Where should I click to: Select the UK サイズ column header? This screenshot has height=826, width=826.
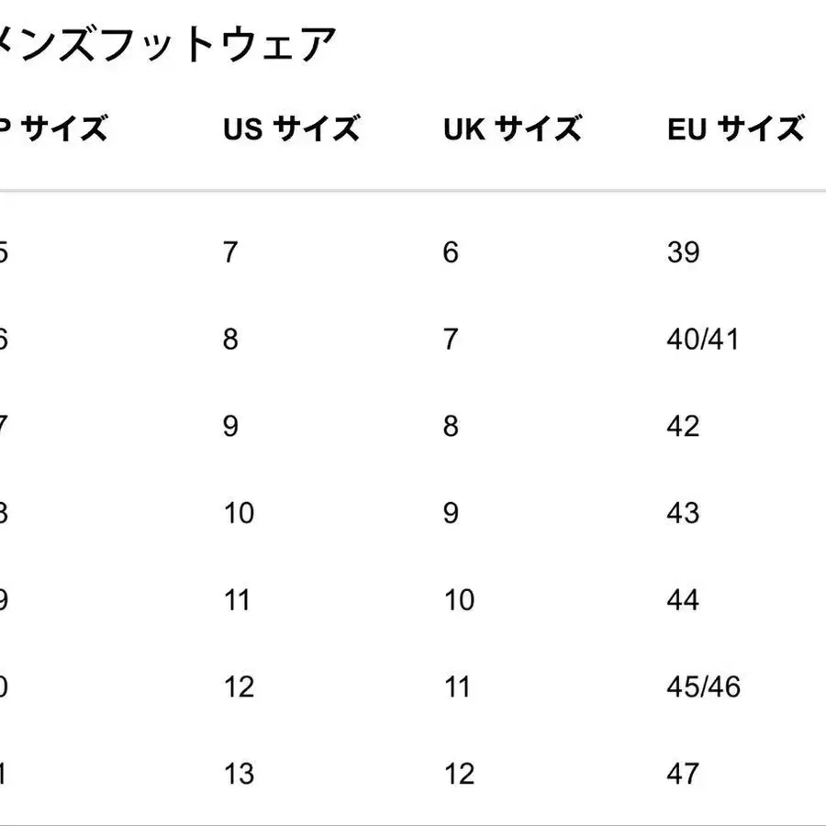512,129
